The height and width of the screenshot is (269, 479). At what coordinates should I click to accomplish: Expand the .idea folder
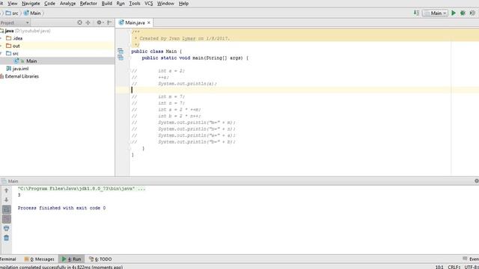pyautogui.click(x=1, y=38)
